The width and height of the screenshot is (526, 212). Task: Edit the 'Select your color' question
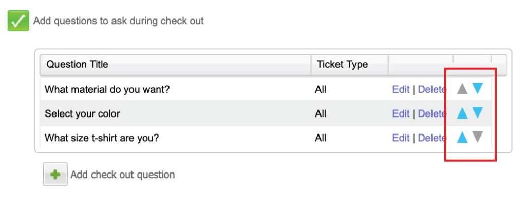pyautogui.click(x=401, y=114)
